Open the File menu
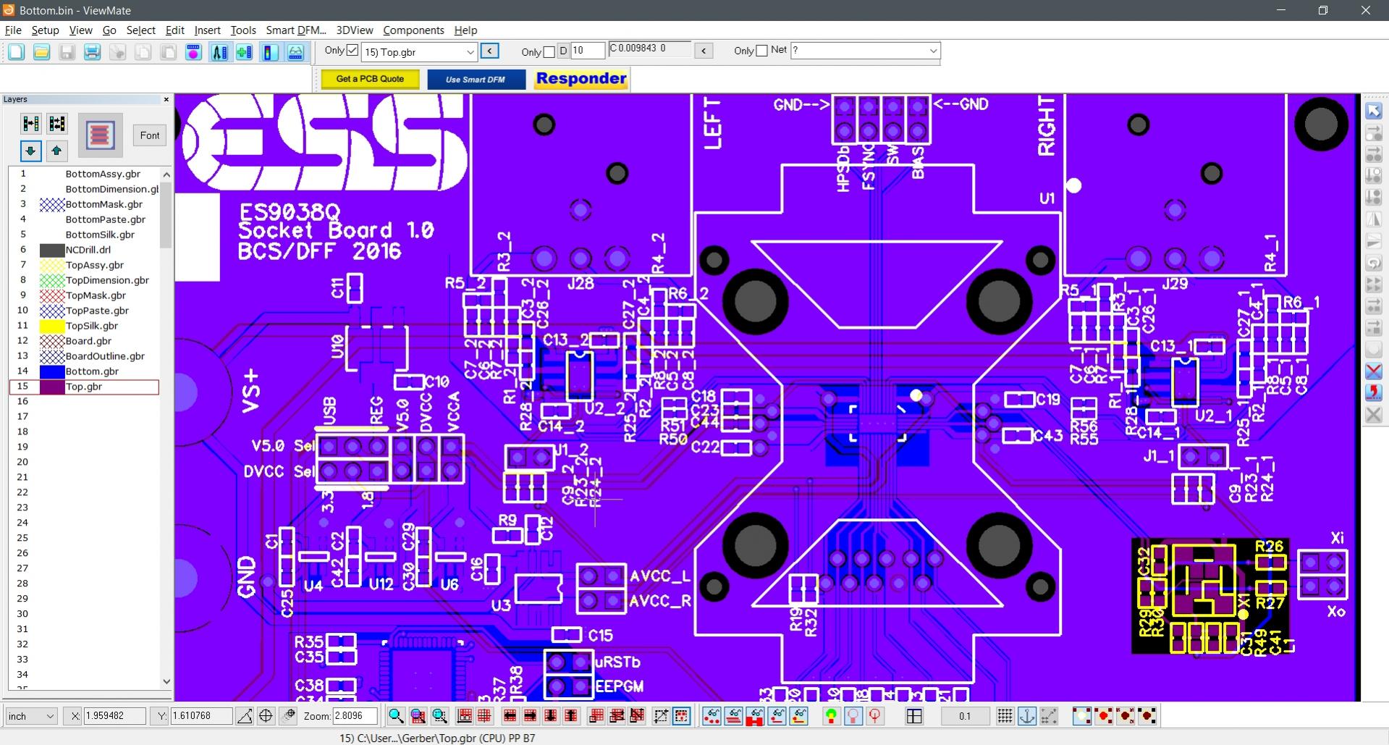This screenshot has width=1389, height=745. (x=13, y=30)
